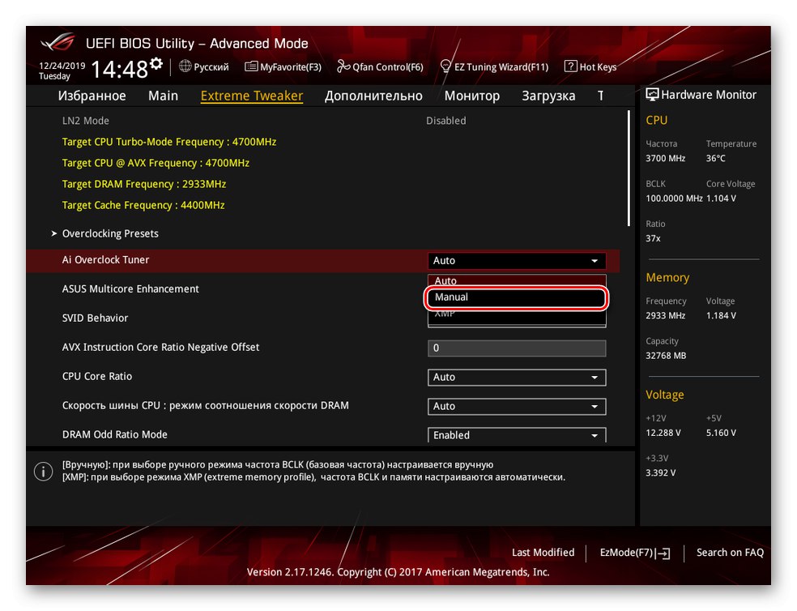Screen dimensions: 797x611
Task: Click the EZ Tuning Wizard(F11) label
Action: (x=501, y=66)
